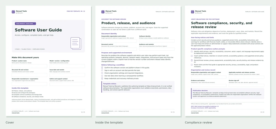Click the 'Inside the template' caption
The height and width of the screenshot is (129, 276).
[x=109, y=122]
